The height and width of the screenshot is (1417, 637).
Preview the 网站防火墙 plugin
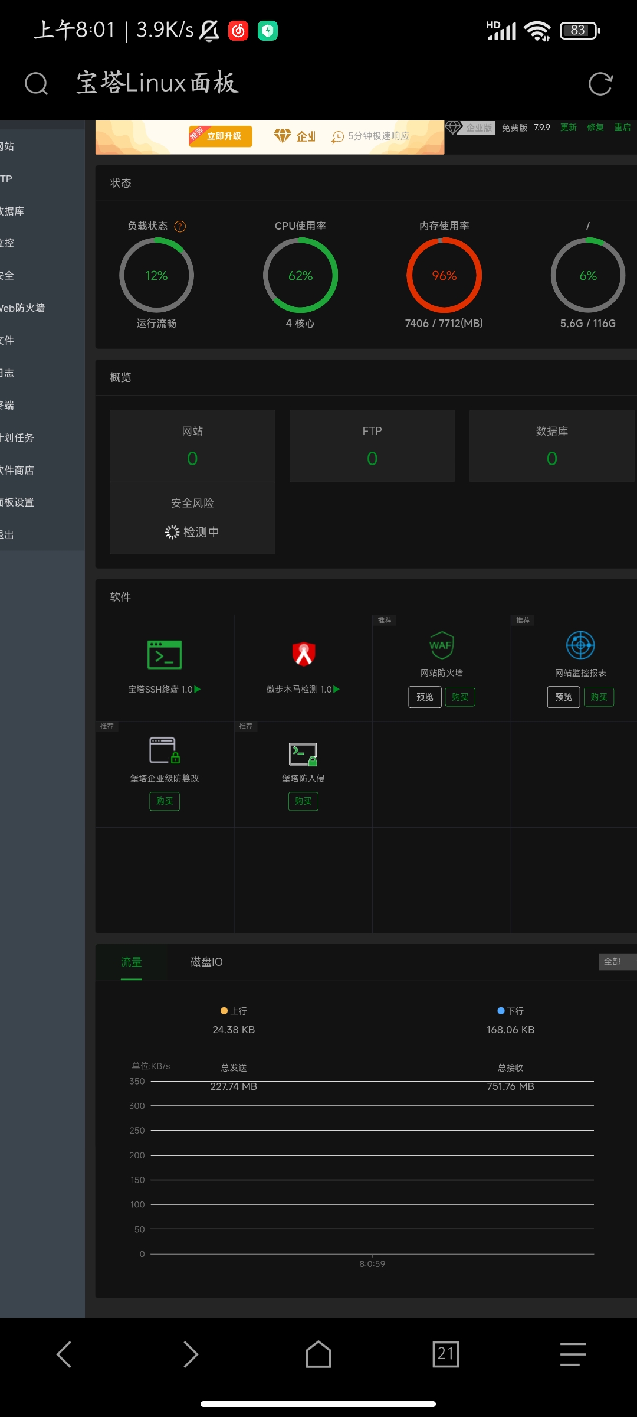point(425,697)
